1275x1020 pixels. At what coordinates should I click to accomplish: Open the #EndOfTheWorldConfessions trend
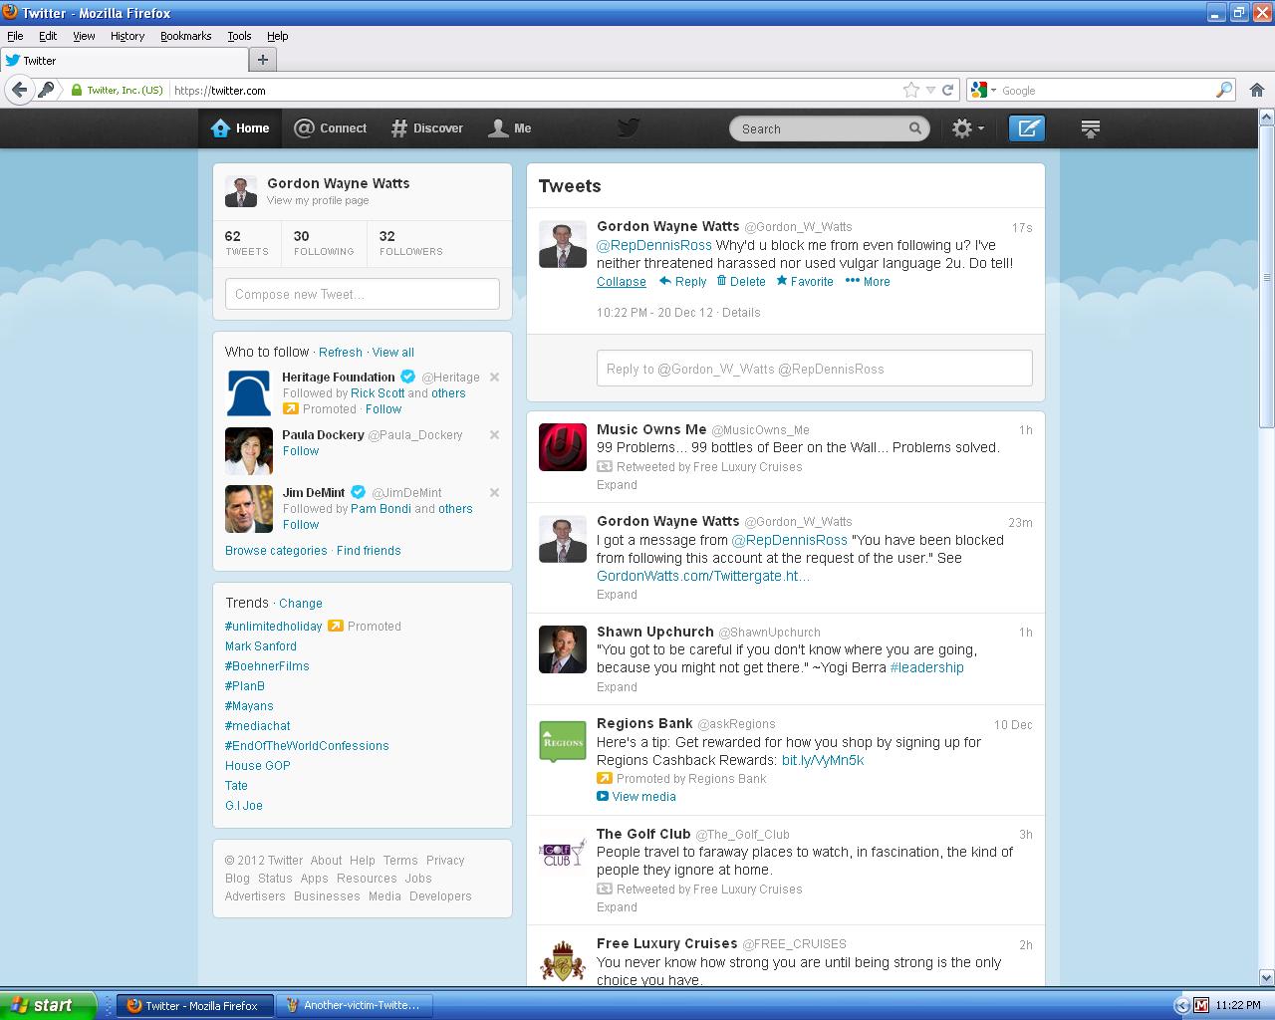(307, 746)
